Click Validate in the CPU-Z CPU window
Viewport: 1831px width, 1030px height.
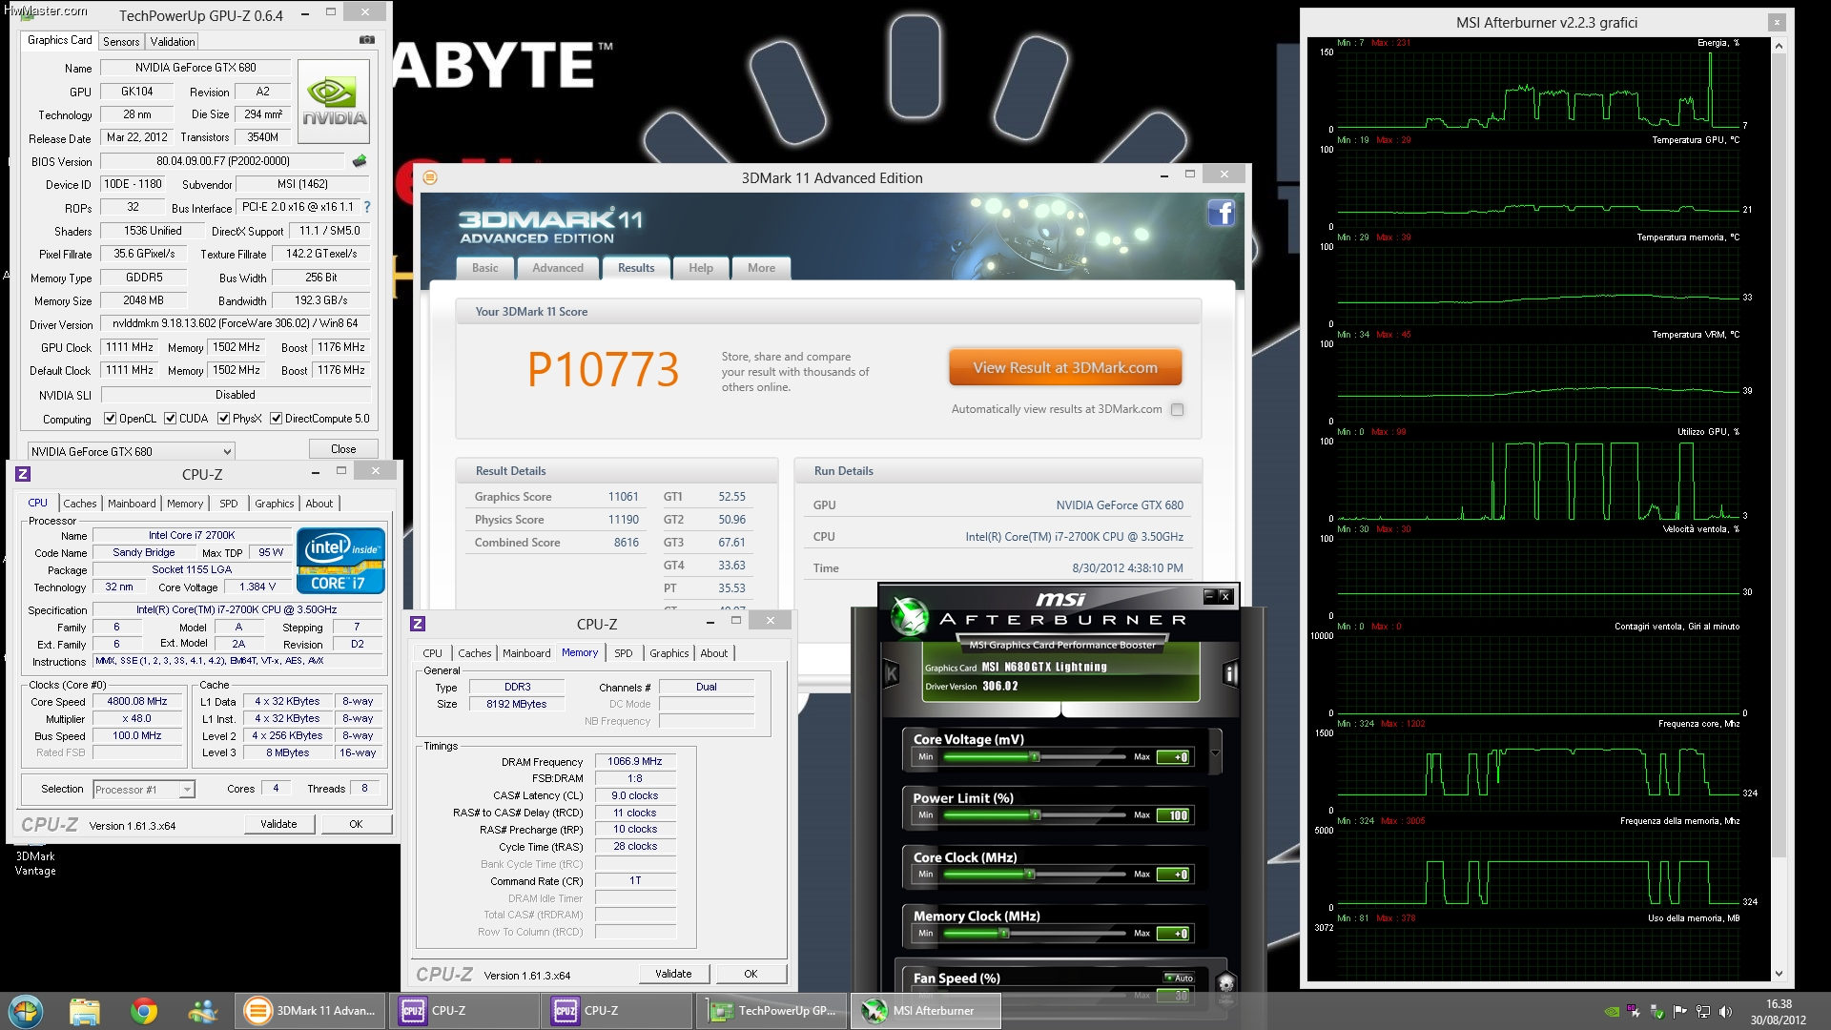[x=278, y=824]
